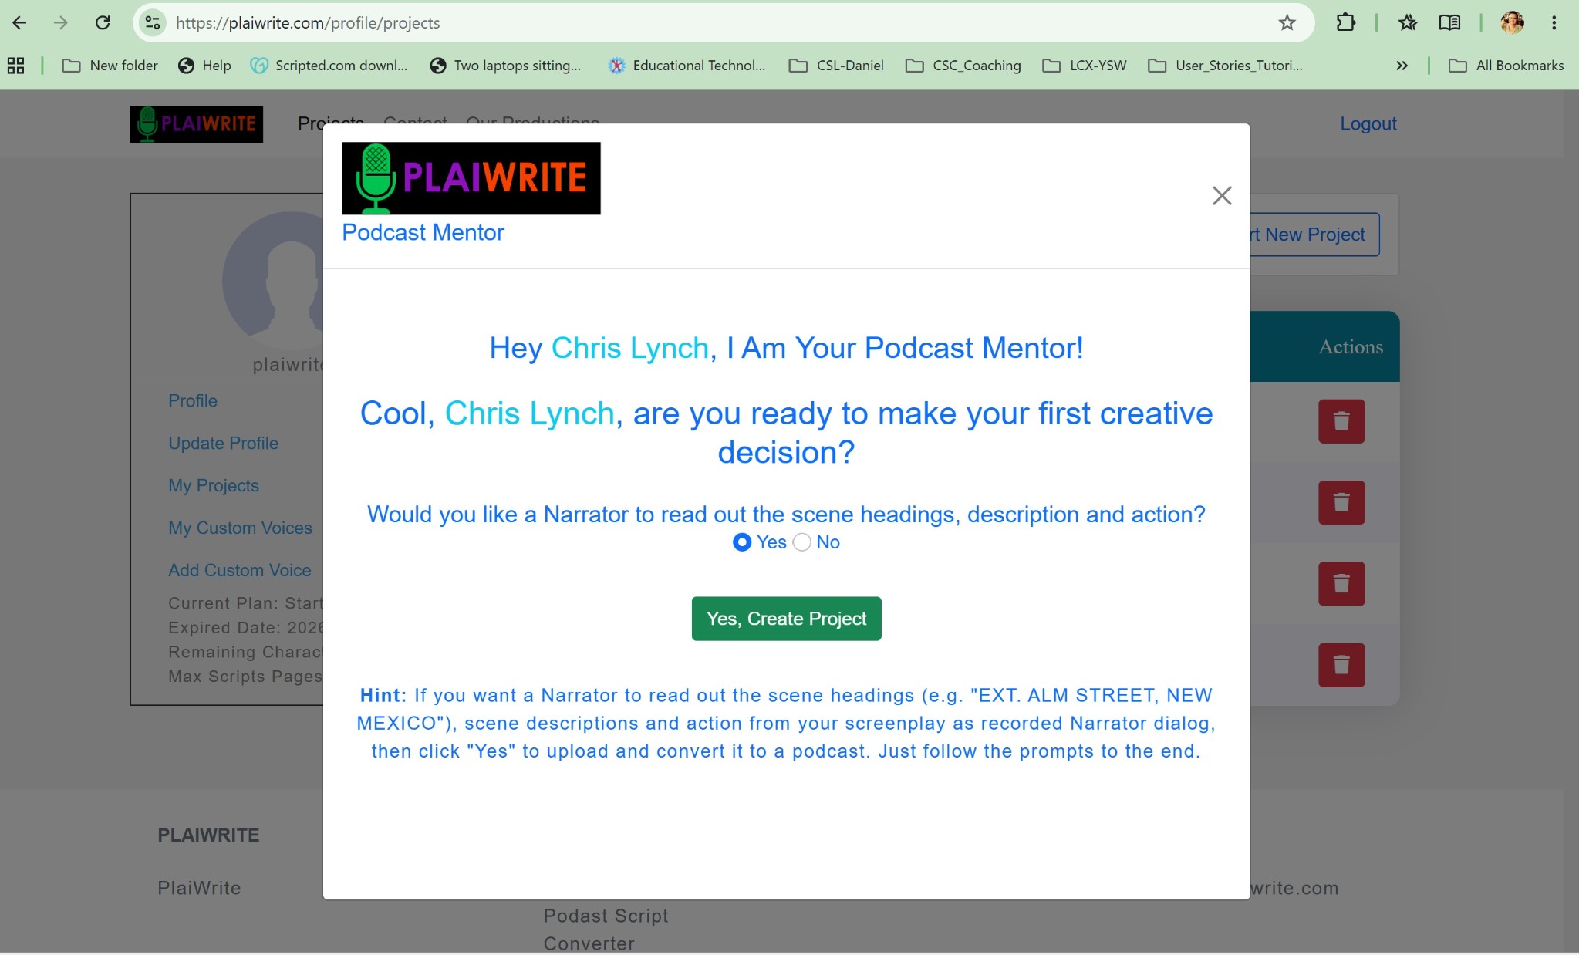Open the Profile link in the sidebar

tap(193, 400)
